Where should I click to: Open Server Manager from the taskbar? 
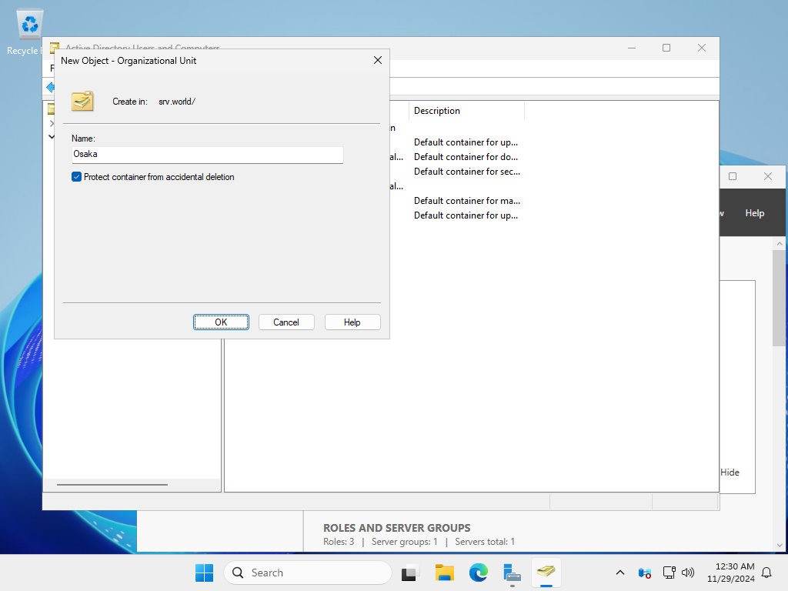tap(513, 573)
